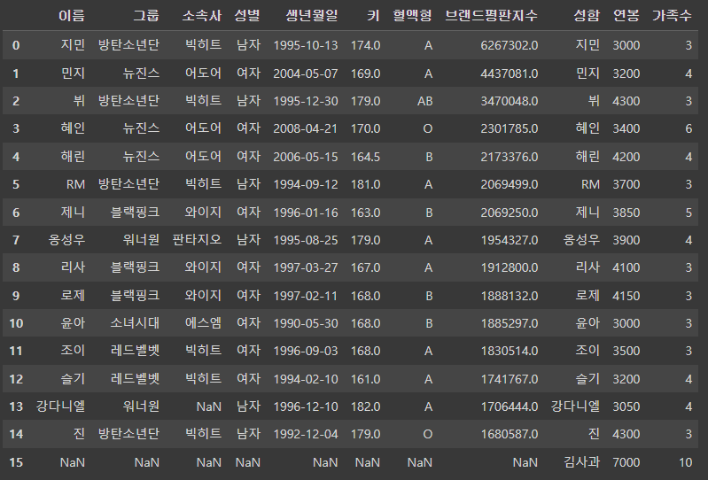
Task: Click height value 161.0
Action: click(365, 379)
